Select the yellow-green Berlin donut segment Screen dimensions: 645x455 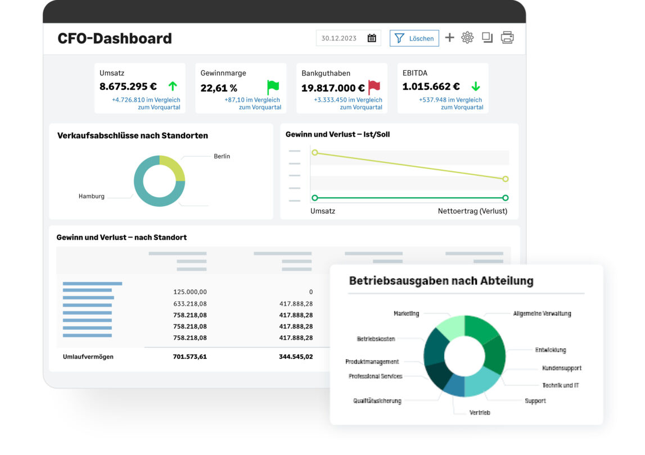coord(175,167)
